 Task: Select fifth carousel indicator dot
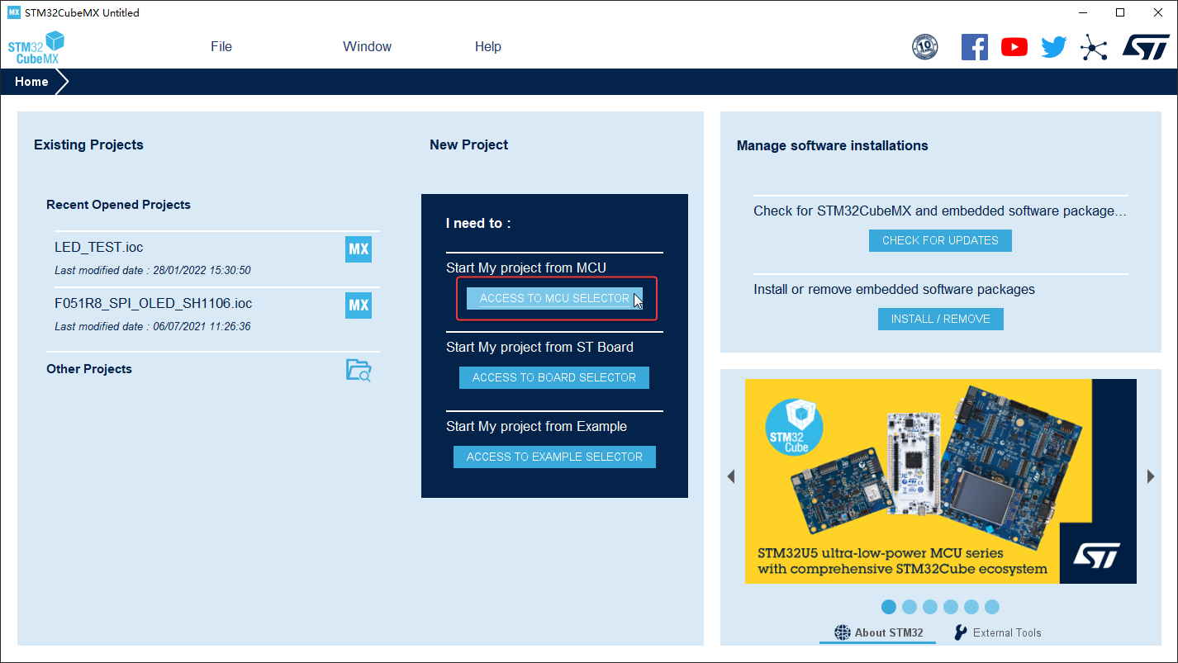tap(971, 607)
